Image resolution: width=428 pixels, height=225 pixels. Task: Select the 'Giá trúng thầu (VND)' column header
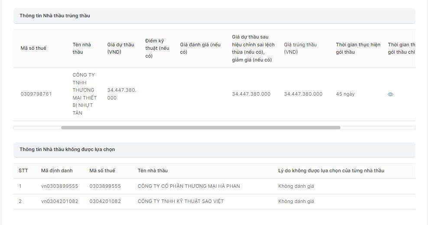pos(300,48)
